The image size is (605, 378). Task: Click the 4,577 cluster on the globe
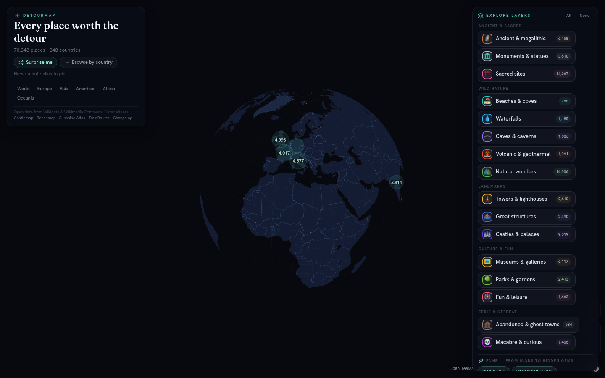pos(298,161)
